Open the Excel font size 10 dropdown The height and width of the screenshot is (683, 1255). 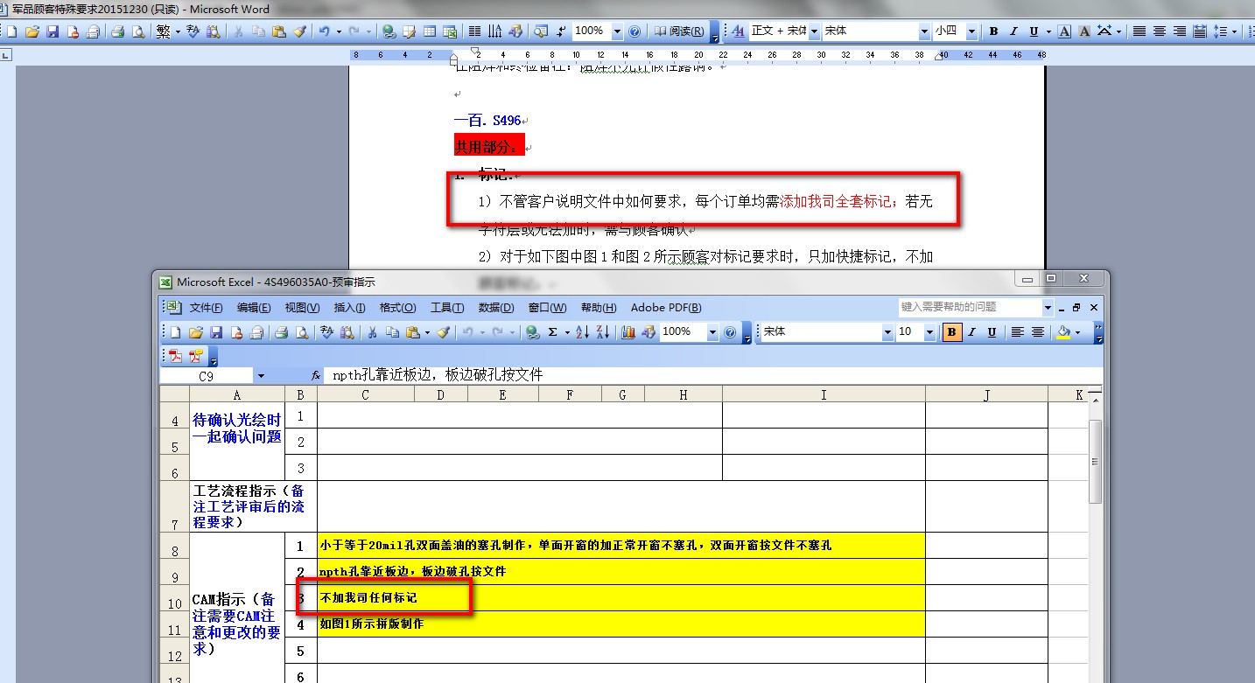coord(931,332)
